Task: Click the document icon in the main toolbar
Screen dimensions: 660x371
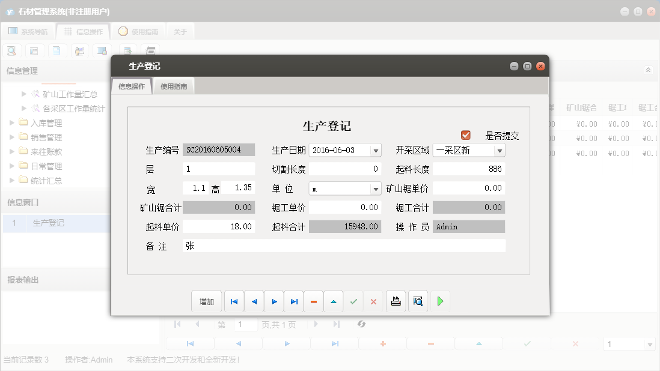Action: tap(57, 50)
